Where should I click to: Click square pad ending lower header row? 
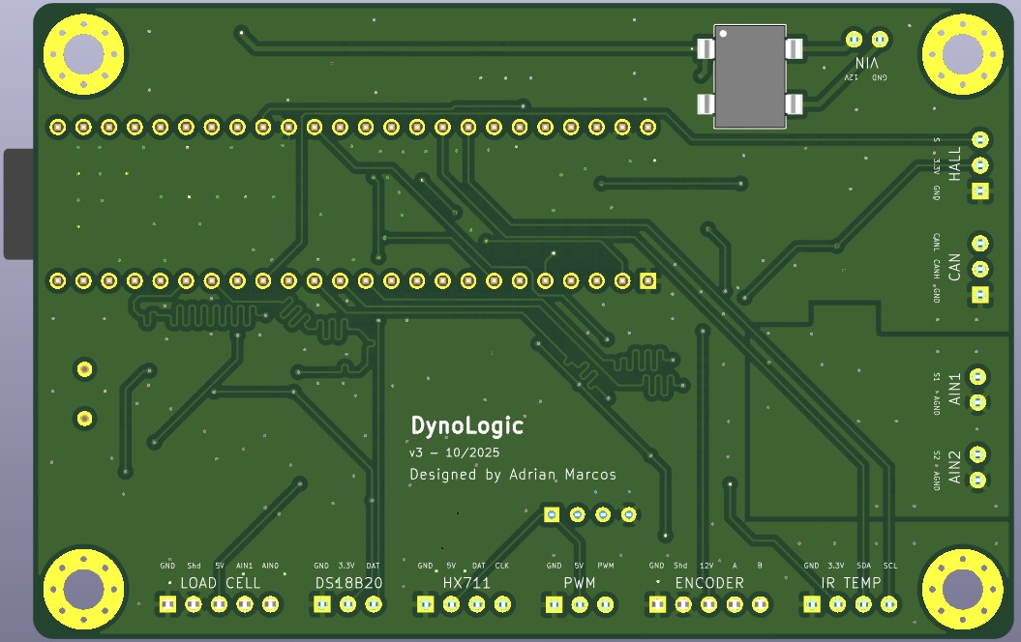[x=648, y=281]
